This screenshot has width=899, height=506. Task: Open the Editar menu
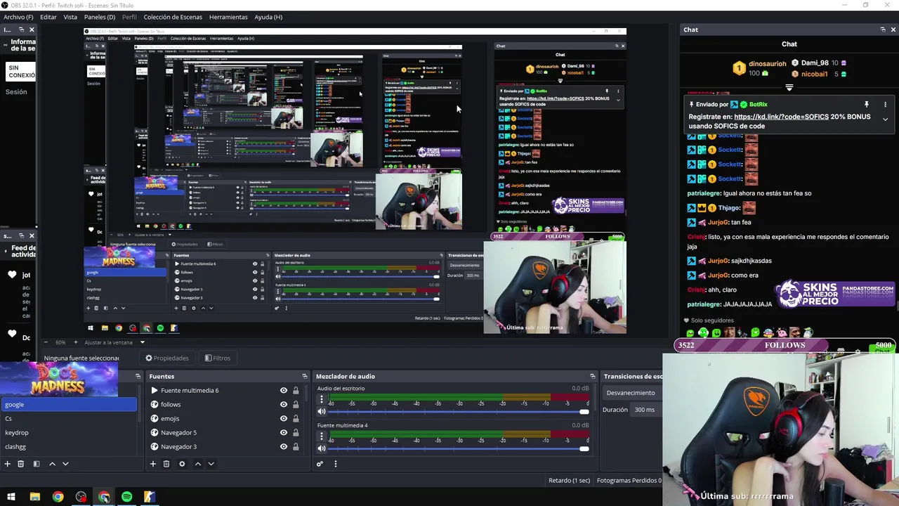(x=48, y=17)
